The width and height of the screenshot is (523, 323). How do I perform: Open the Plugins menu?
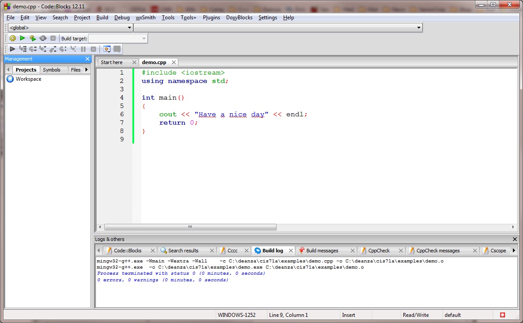click(211, 18)
